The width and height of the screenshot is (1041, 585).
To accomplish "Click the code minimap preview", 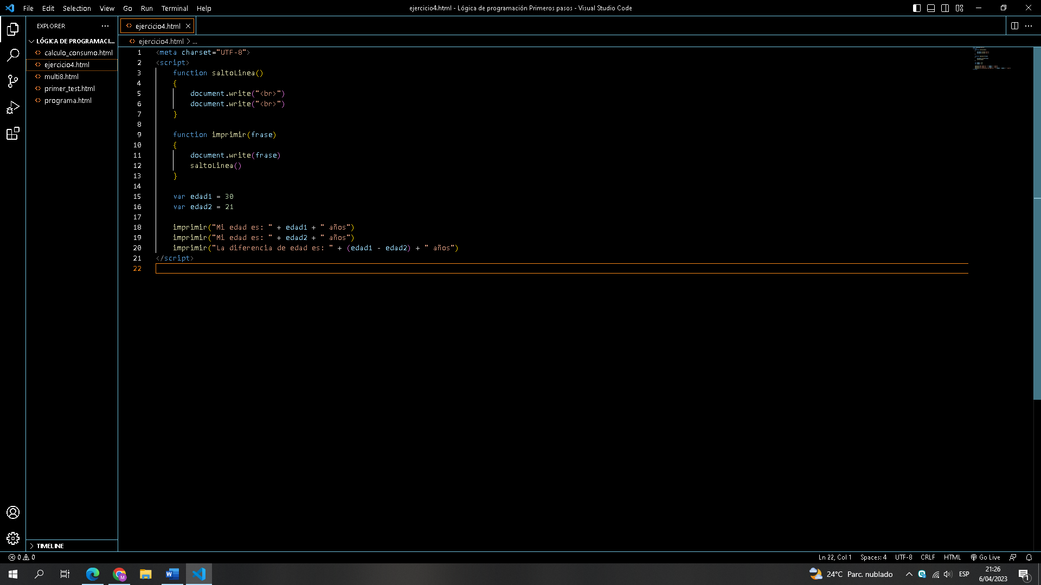I will (991, 58).
